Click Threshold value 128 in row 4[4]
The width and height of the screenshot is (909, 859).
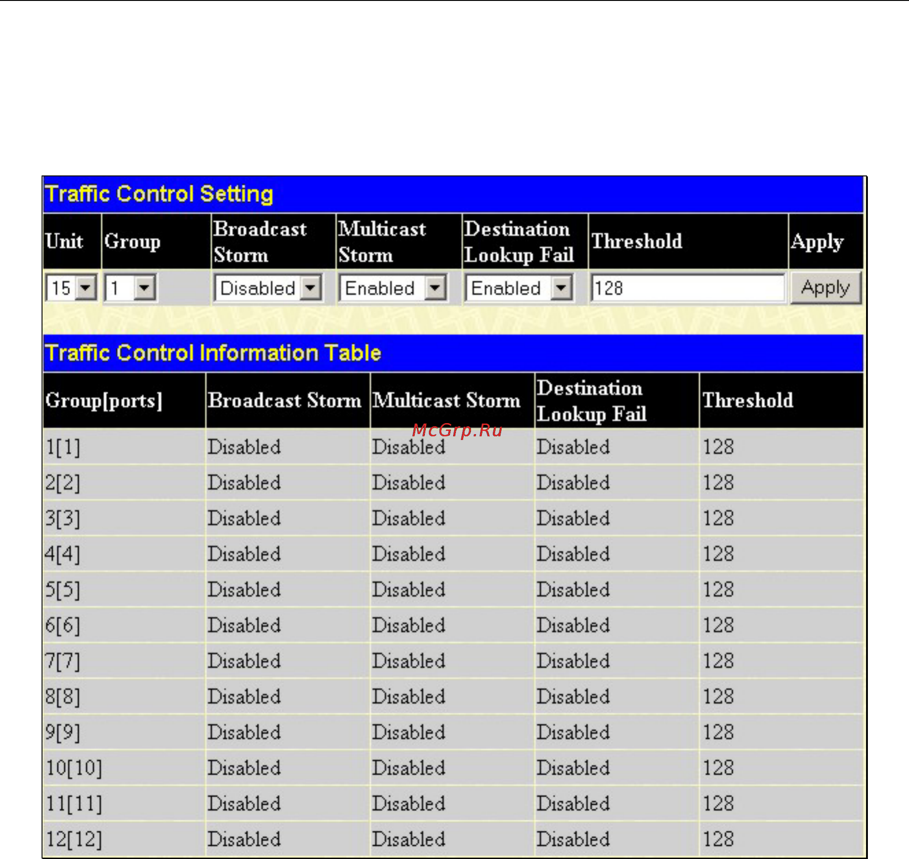click(x=719, y=554)
